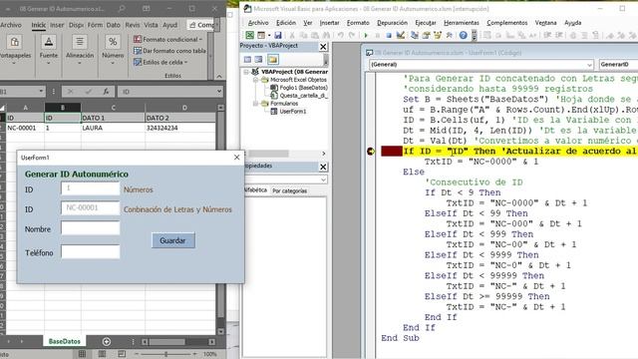Click the zoom out minus on Excel status bar

[x=137, y=354]
